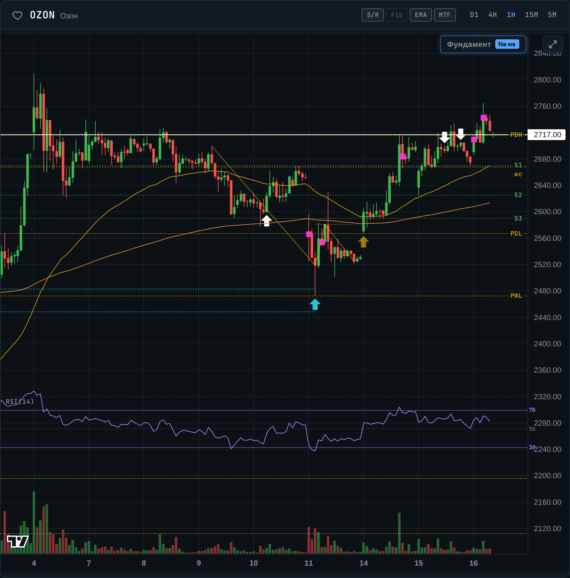Open the Фундамент News panel
The height and width of the screenshot is (578, 570).
click(483, 44)
